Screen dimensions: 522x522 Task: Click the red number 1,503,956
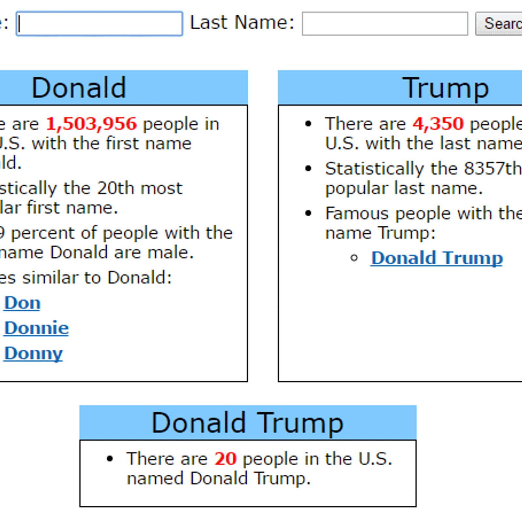pos(91,124)
